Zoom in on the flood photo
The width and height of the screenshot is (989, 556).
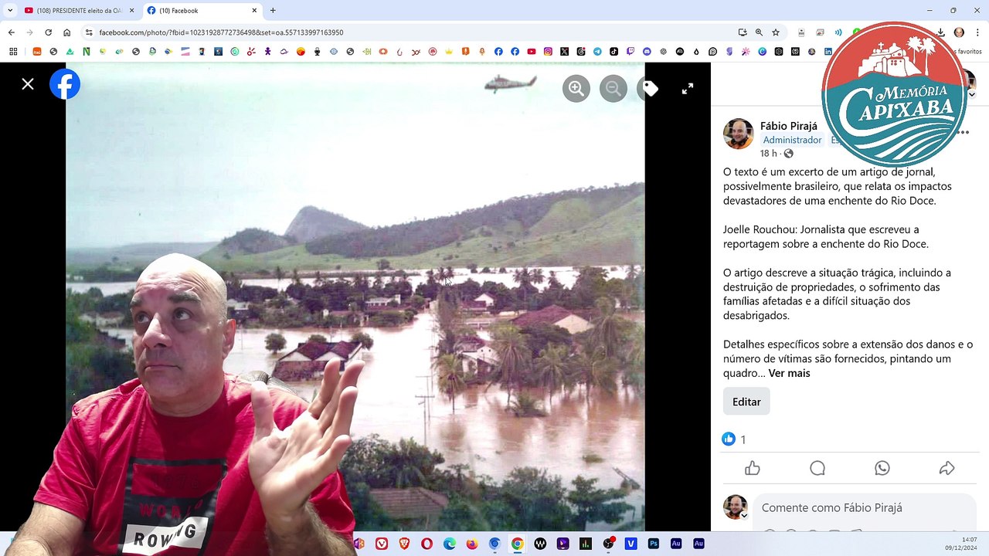(x=576, y=88)
